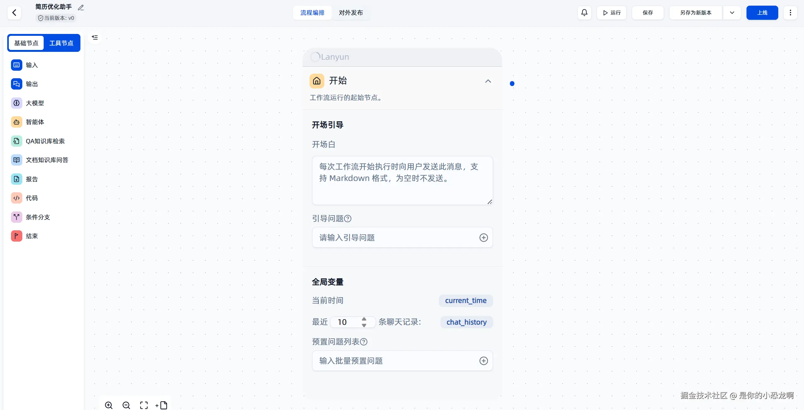Add a guide question plus icon
Image resolution: width=804 pixels, height=410 pixels.
point(483,238)
